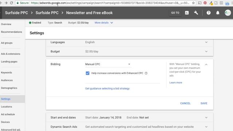Click the Budget $2.00/day header text
The height and width of the screenshot is (131, 233).
click(78, 23)
